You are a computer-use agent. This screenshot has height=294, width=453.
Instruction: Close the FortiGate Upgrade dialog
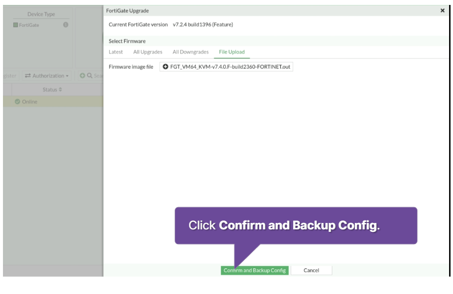442,10
